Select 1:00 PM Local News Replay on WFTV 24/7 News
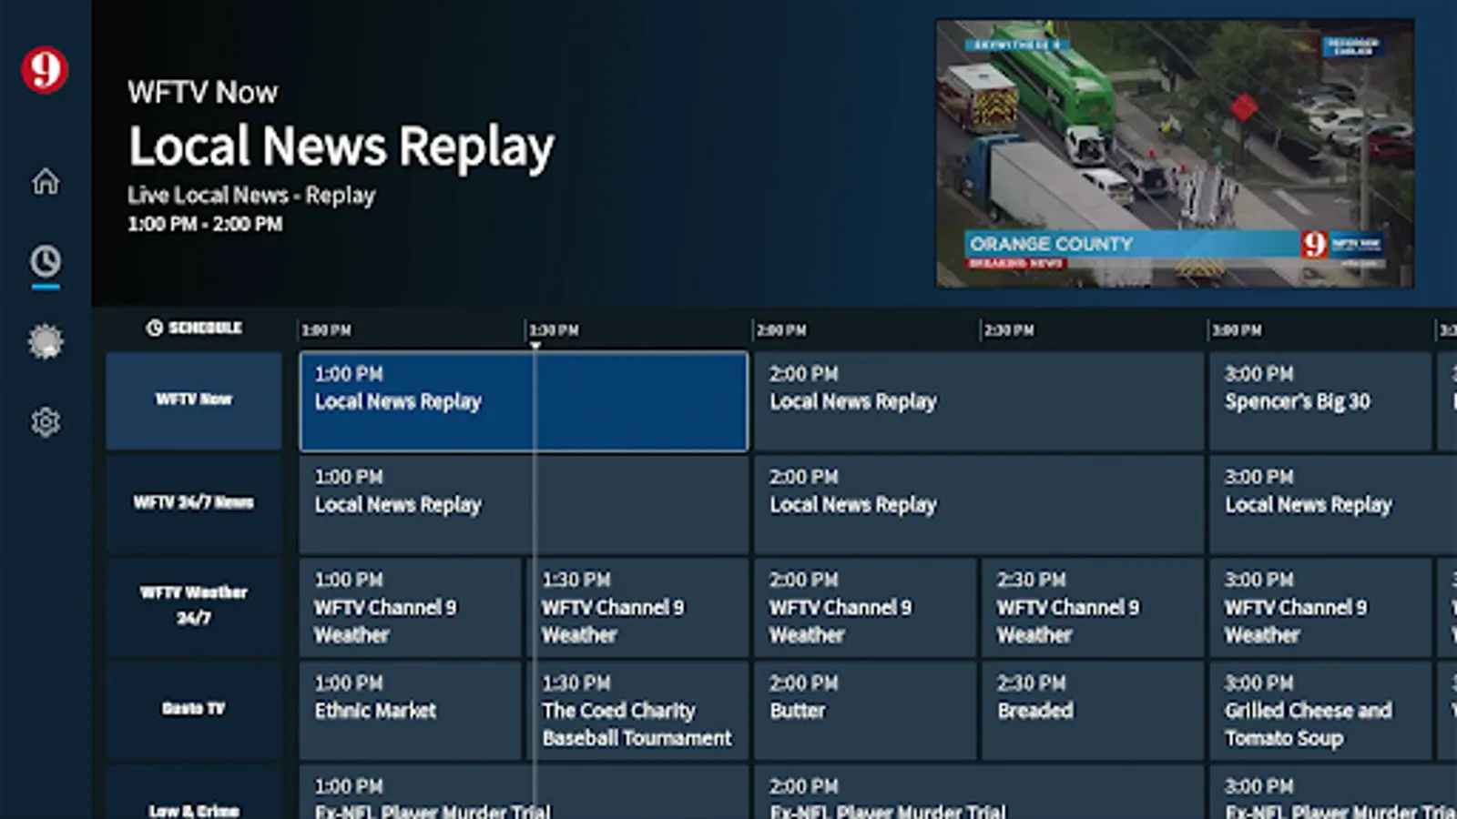Image resolution: width=1457 pixels, height=819 pixels. [524, 504]
